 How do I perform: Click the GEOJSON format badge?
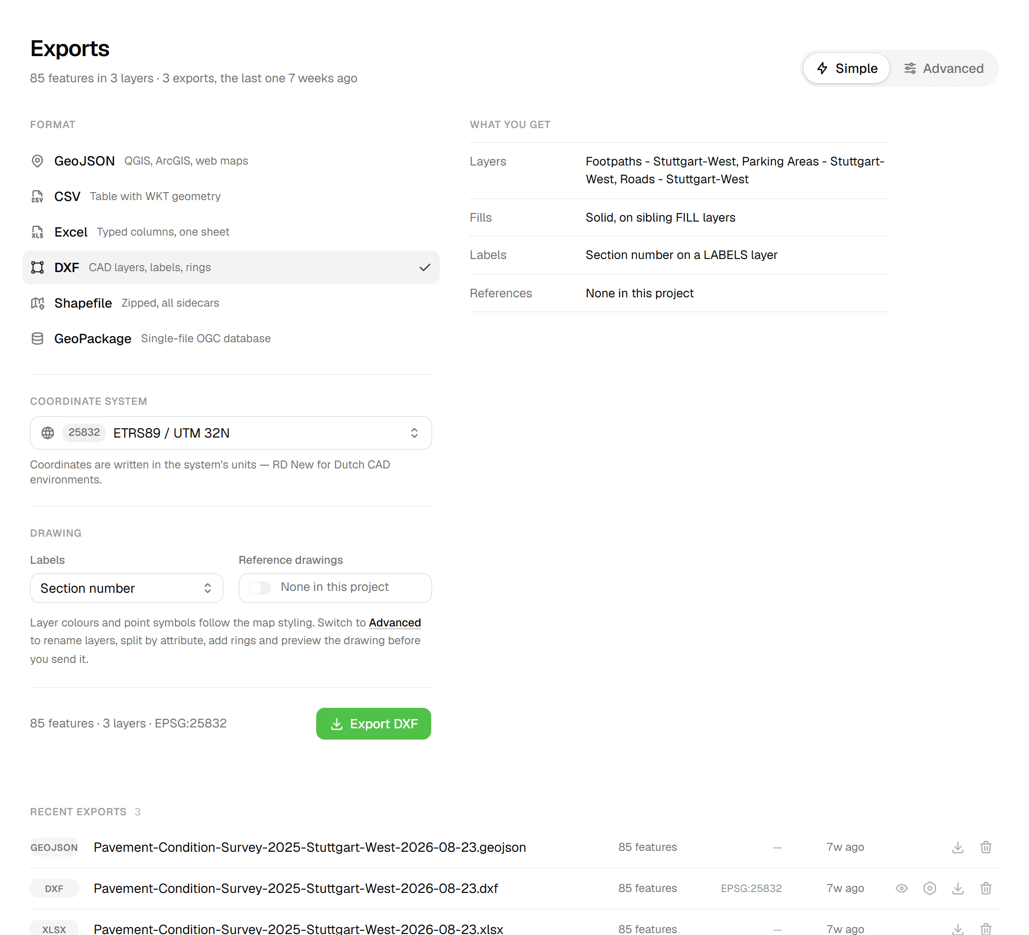click(54, 847)
